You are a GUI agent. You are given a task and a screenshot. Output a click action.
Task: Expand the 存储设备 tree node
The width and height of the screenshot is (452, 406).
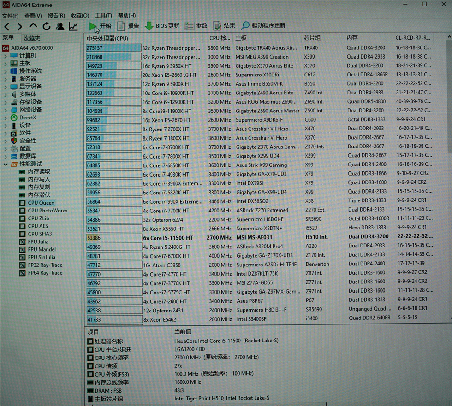coord(6,102)
